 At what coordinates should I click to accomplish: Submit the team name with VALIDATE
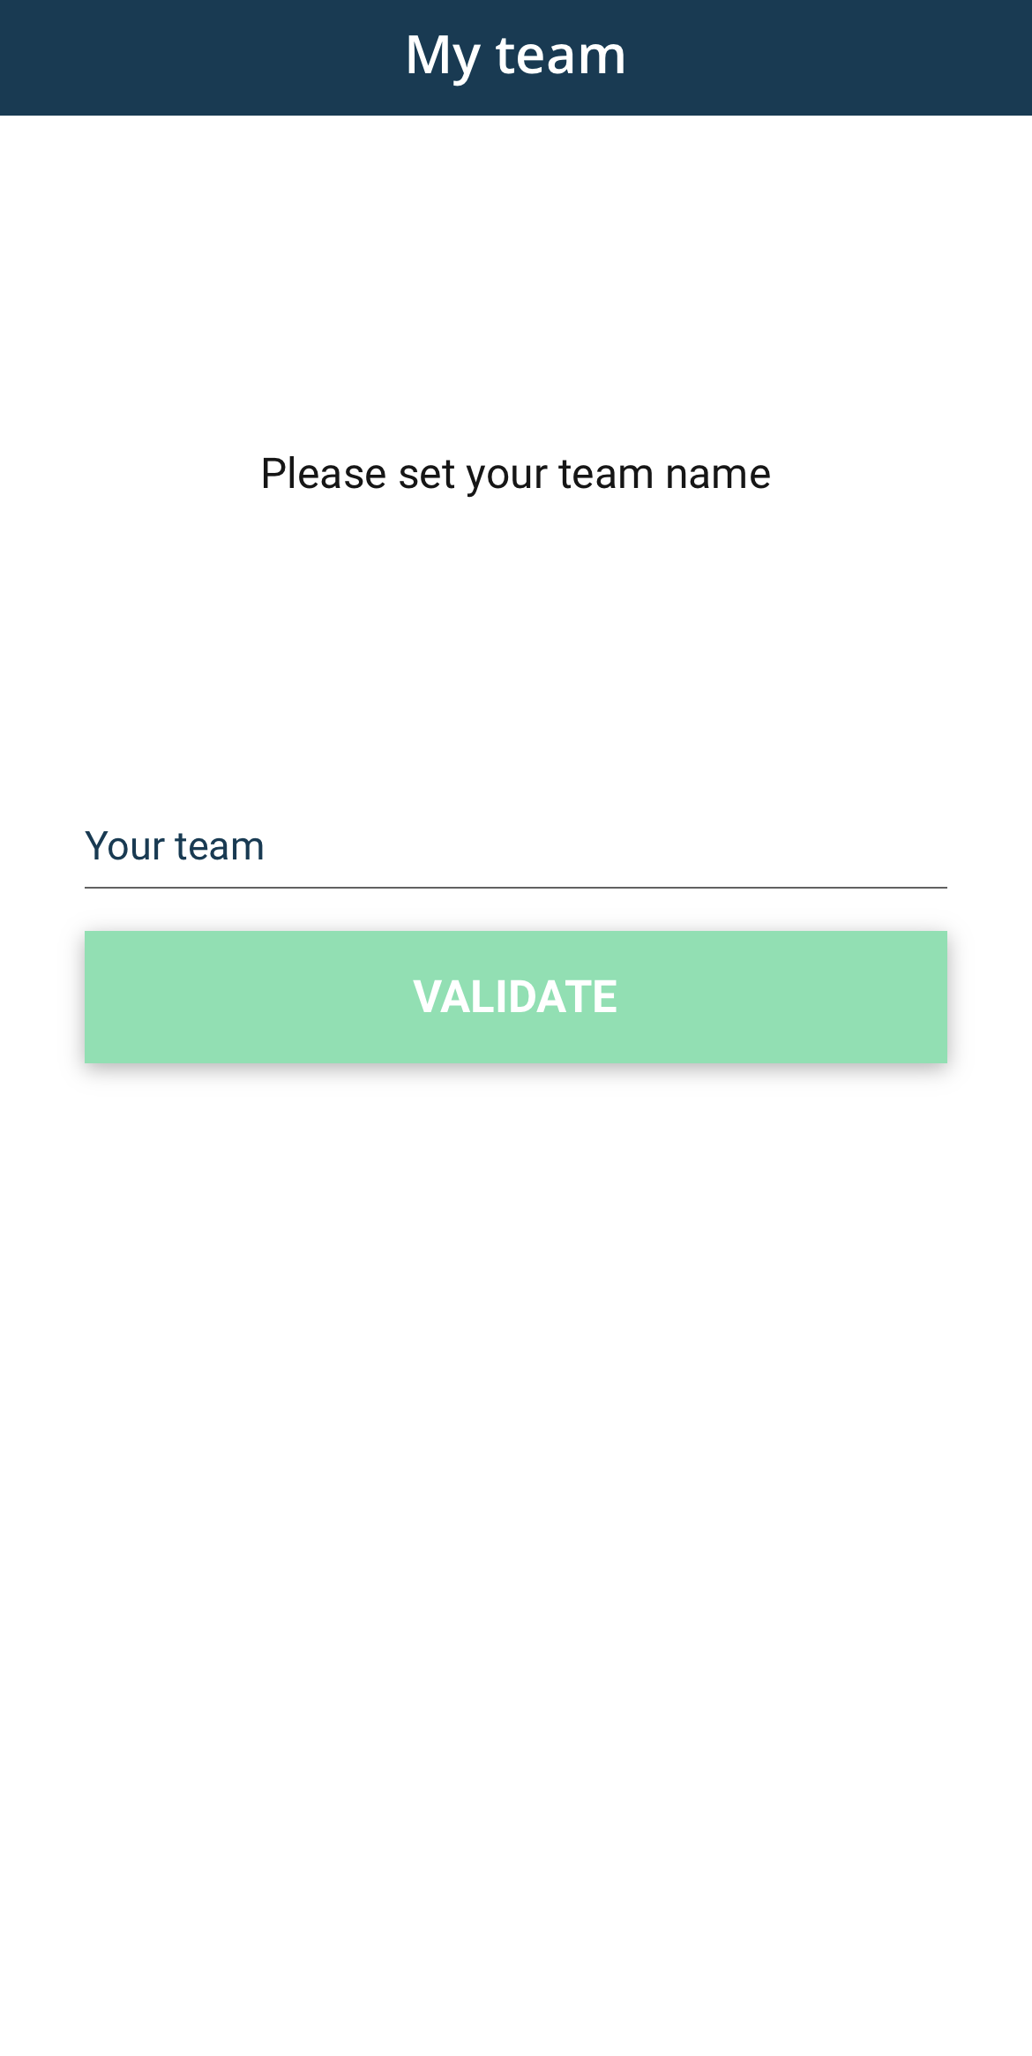[516, 997]
